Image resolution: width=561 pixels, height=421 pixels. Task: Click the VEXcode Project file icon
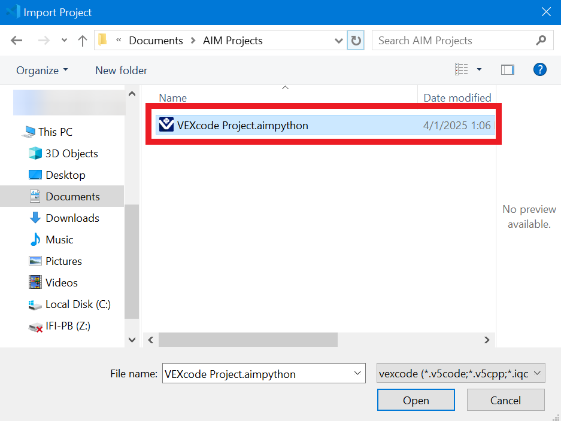pos(165,124)
